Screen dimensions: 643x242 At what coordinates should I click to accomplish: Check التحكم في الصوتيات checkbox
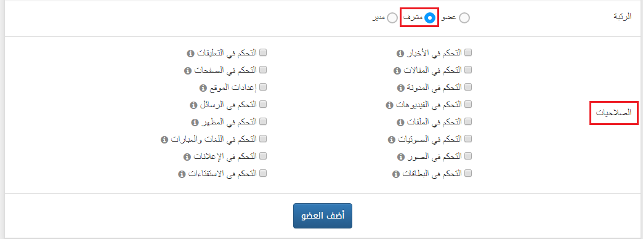468,139
